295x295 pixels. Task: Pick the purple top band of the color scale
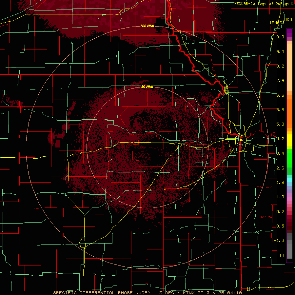(x=289, y=33)
